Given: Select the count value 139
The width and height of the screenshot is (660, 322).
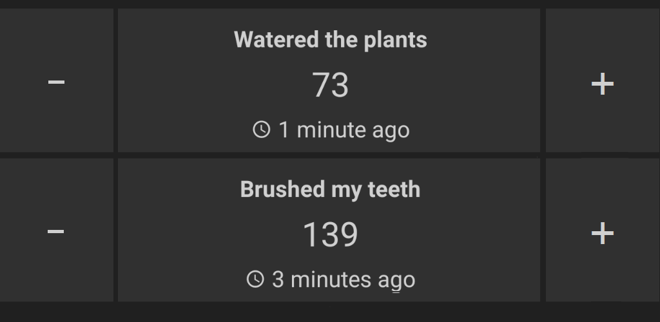Looking at the screenshot, I should pos(330,234).
